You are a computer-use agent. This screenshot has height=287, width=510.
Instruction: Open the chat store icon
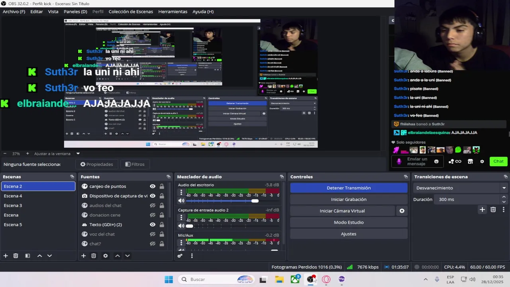(x=470, y=161)
